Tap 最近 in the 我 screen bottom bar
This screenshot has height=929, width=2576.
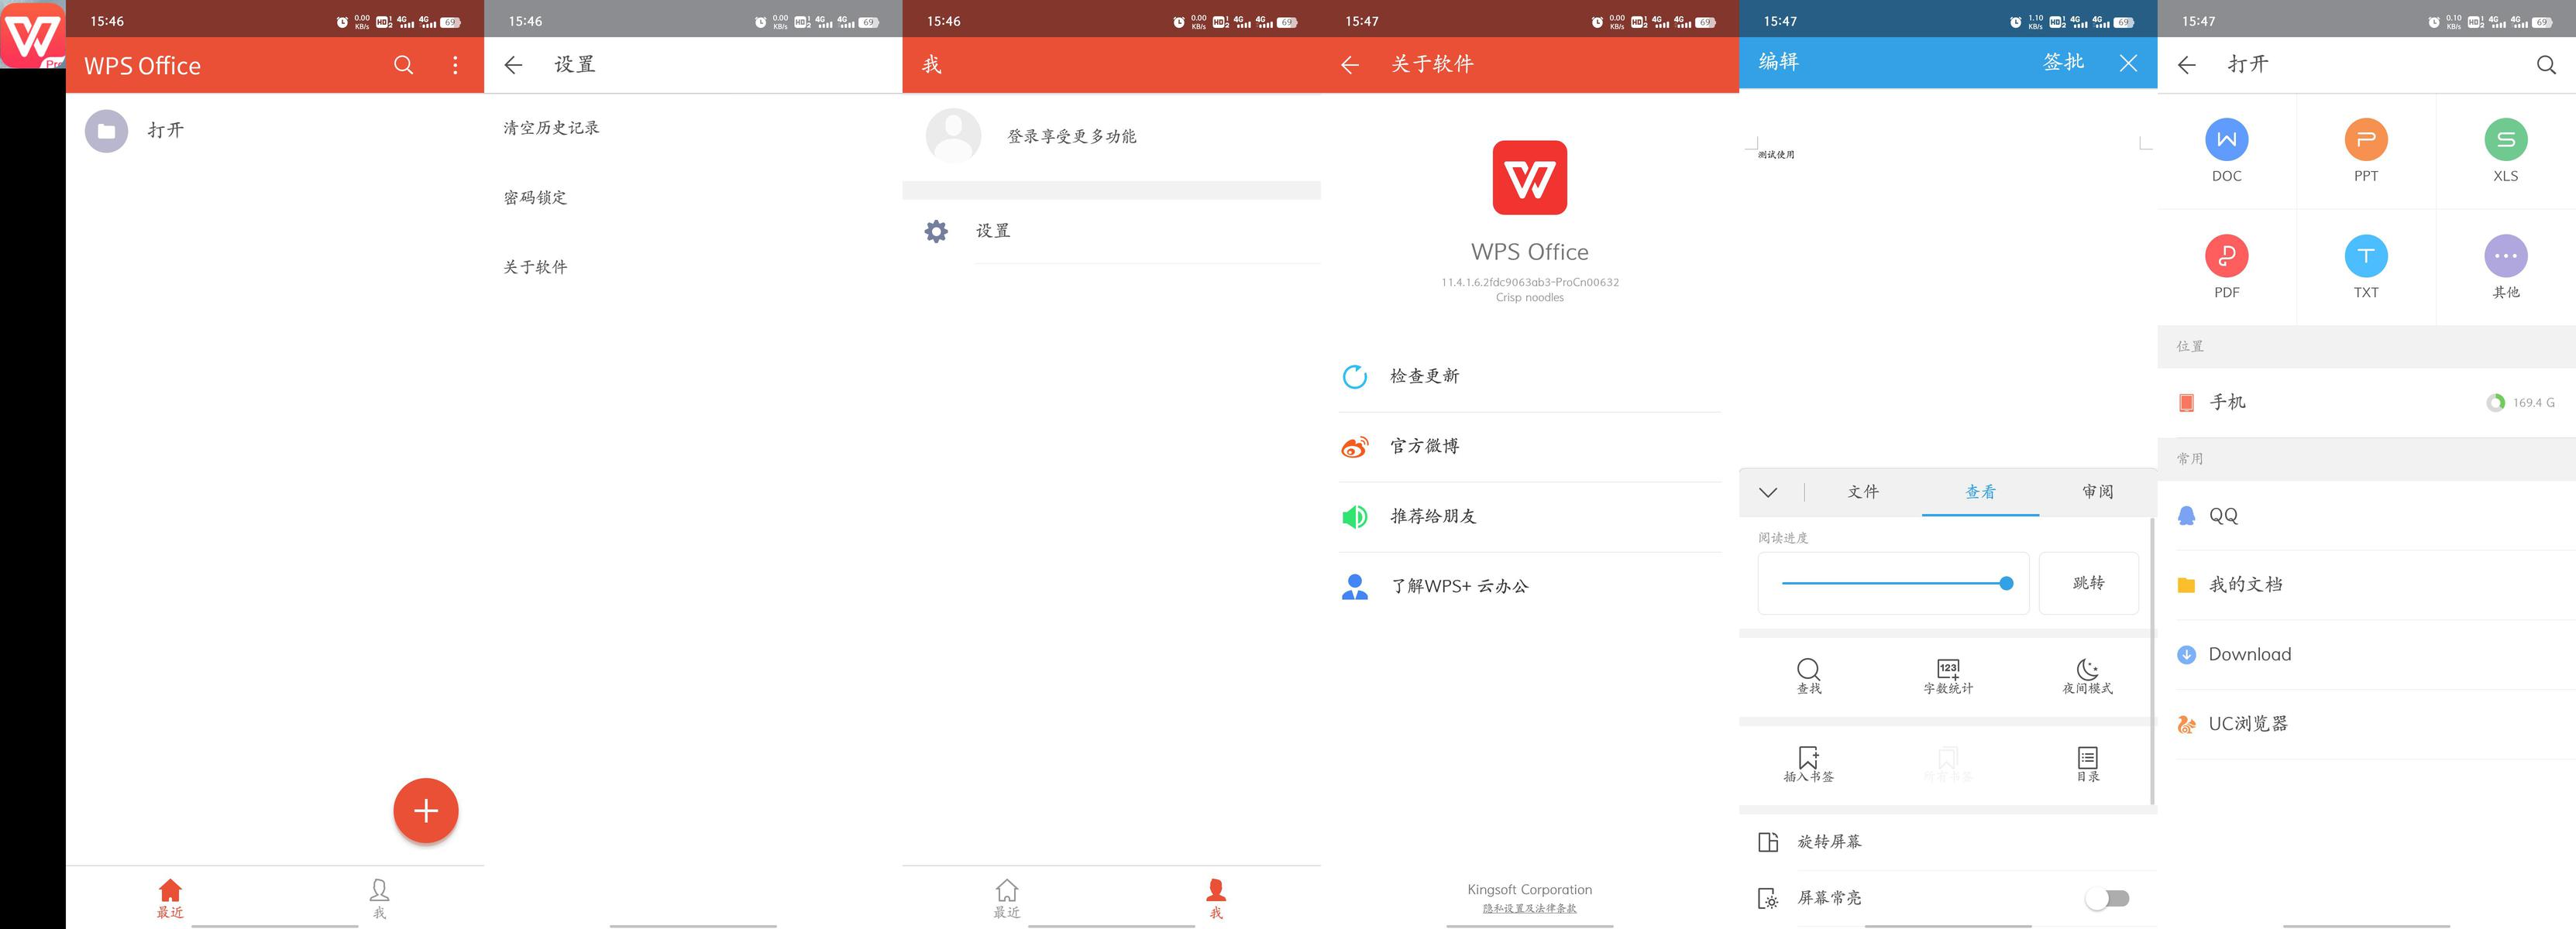point(1007,898)
